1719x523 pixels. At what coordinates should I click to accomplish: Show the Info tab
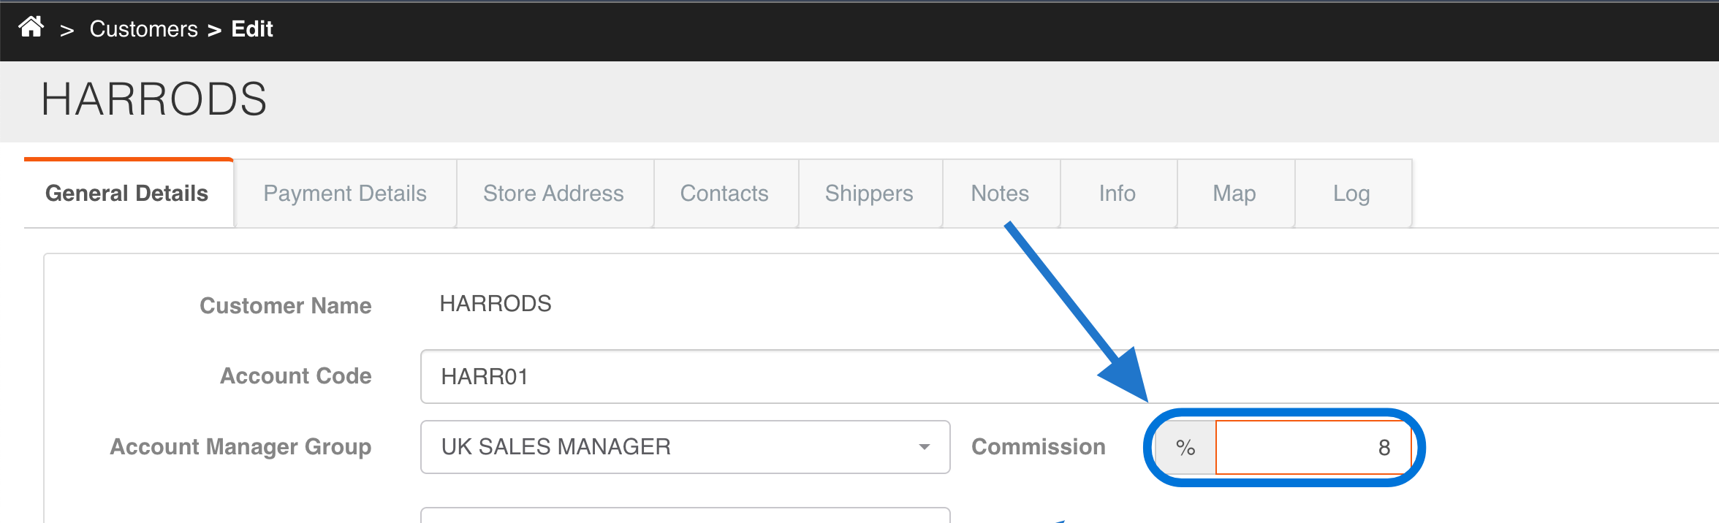(x=1117, y=194)
